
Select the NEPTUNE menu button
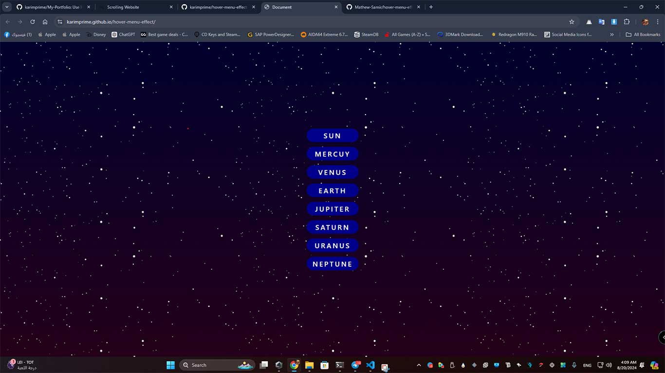tap(332, 264)
